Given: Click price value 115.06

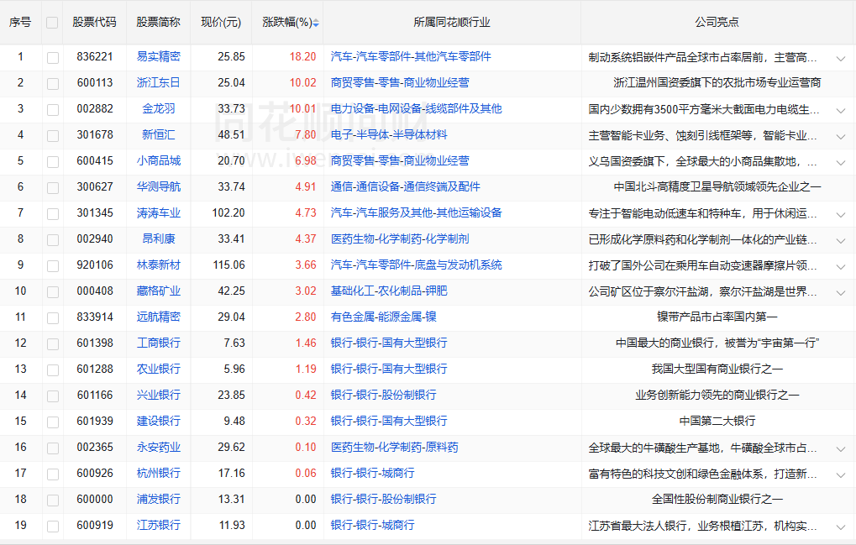Looking at the screenshot, I should click(228, 265).
